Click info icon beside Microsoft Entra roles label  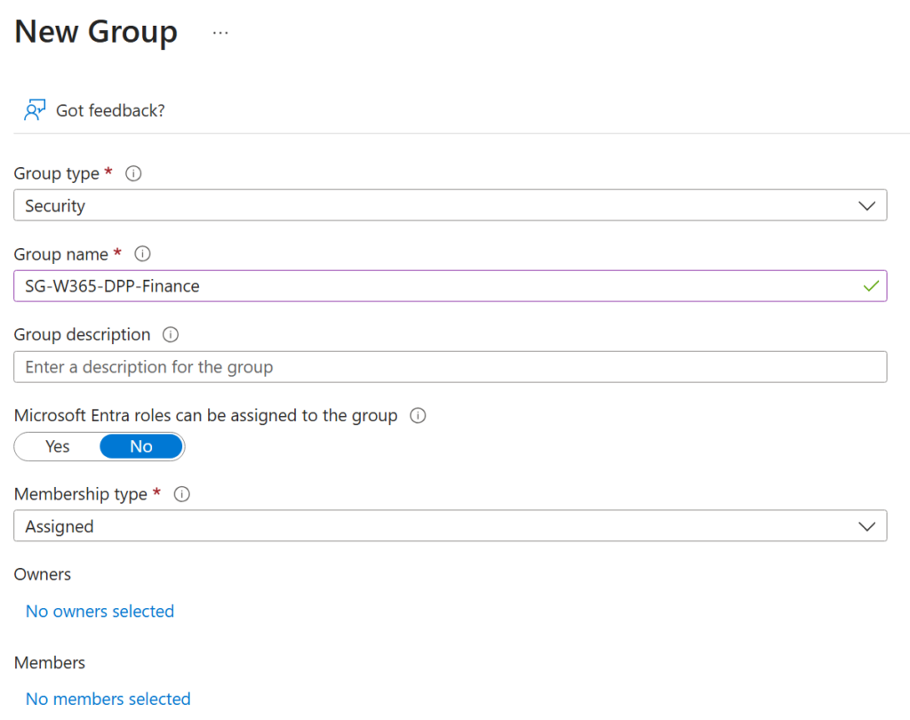tap(419, 415)
